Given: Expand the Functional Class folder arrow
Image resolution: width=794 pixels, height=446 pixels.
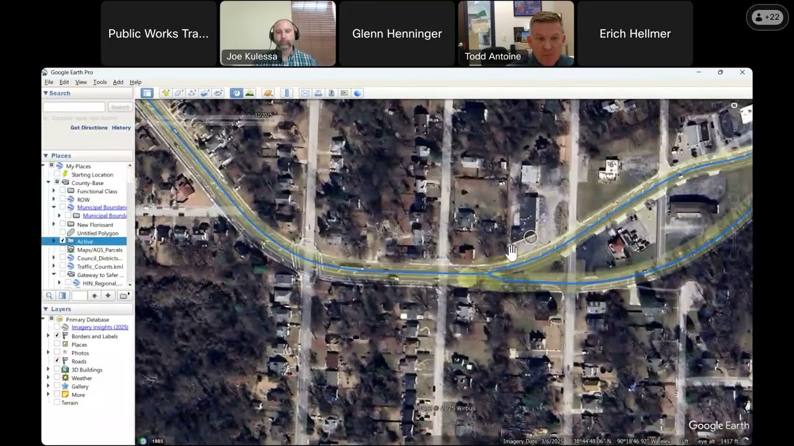Looking at the screenshot, I should click(x=54, y=191).
